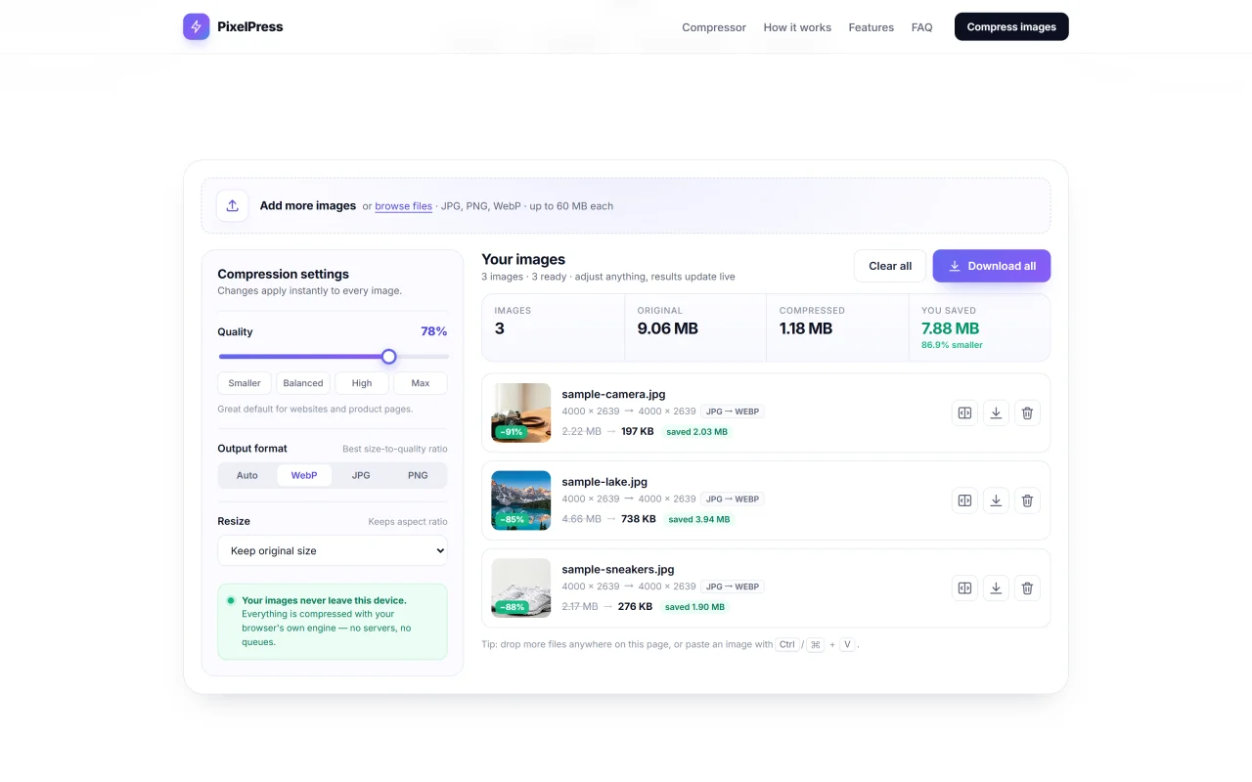Open compare view for sample-sneakers.jpg
The image size is (1252, 782).
pos(964,587)
